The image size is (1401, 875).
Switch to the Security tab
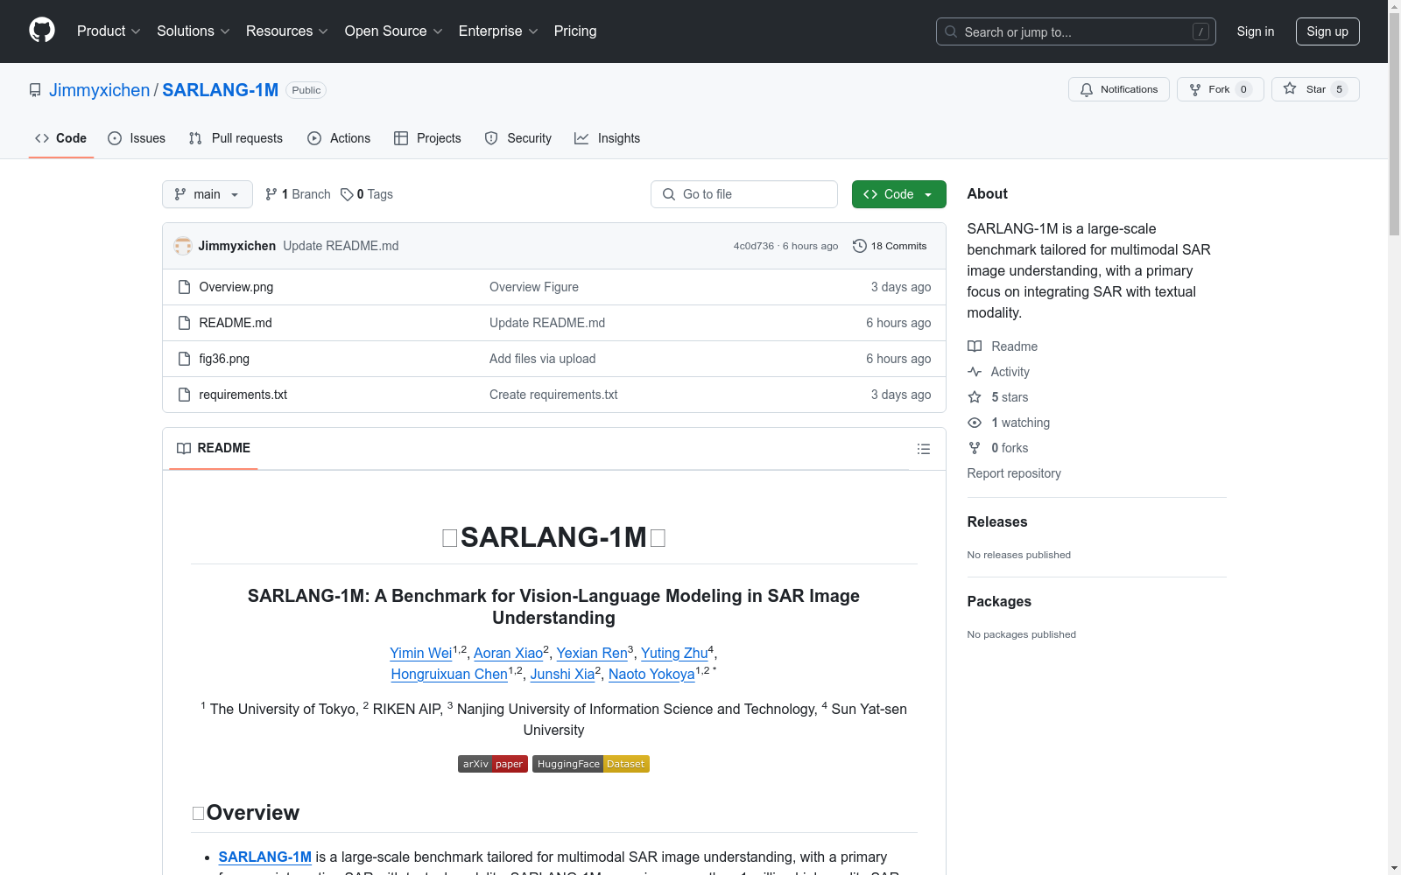[x=518, y=138]
